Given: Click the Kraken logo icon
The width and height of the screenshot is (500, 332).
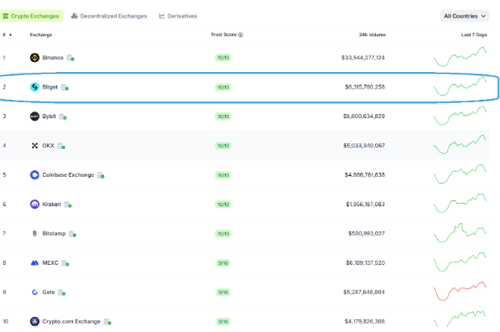Looking at the screenshot, I should (x=34, y=205).
